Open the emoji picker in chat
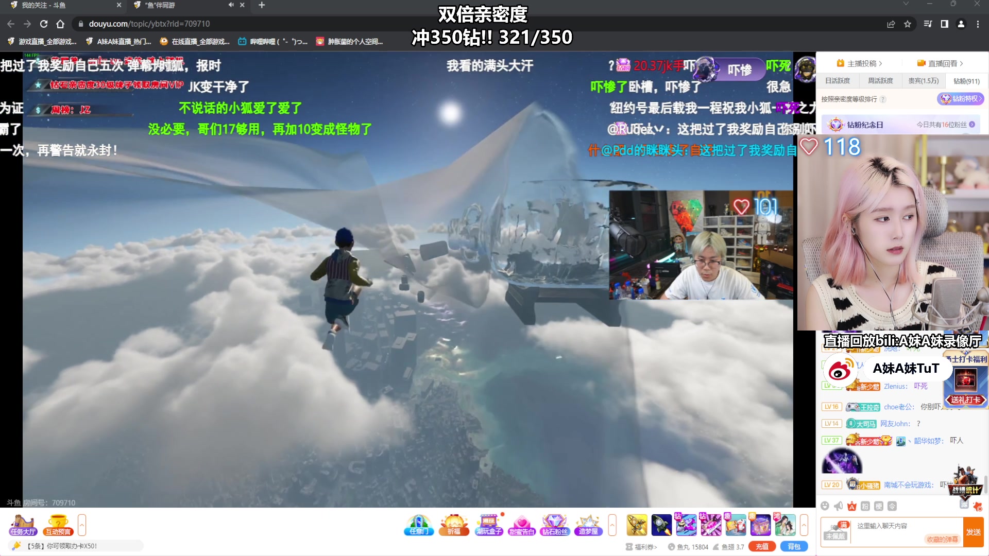989x556 pixels. (825, 506)
